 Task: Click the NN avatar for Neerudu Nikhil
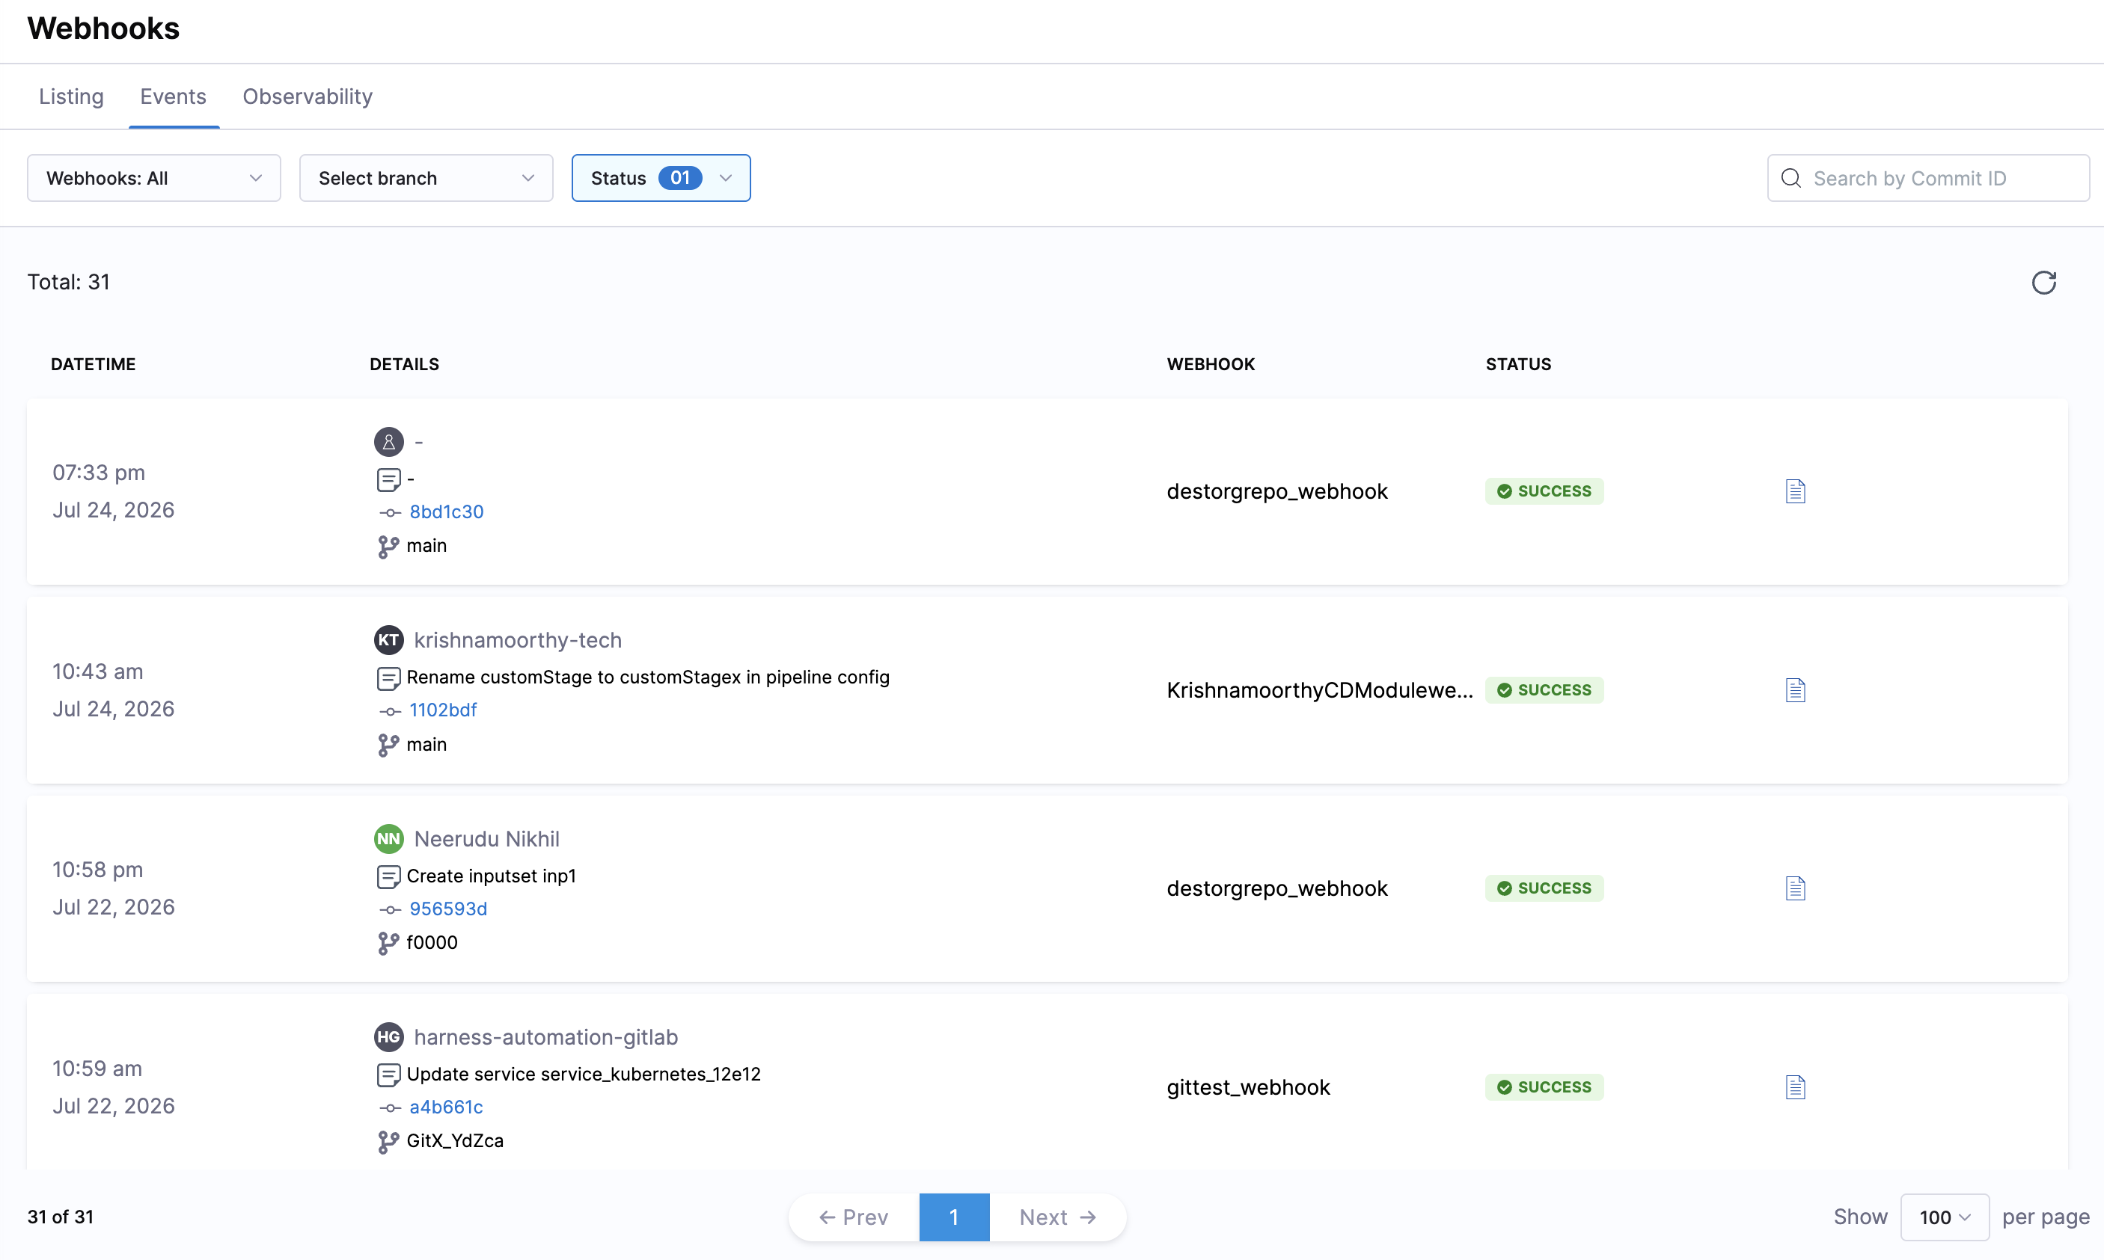point(389,839)
